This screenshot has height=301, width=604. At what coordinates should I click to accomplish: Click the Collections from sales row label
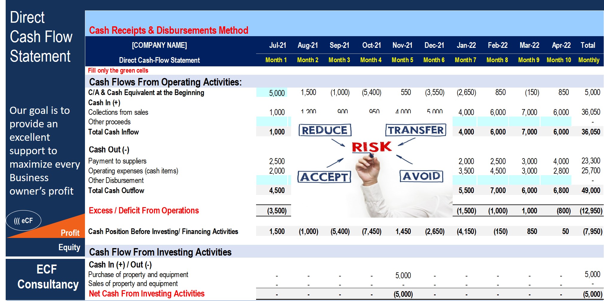tap(118, 112)
